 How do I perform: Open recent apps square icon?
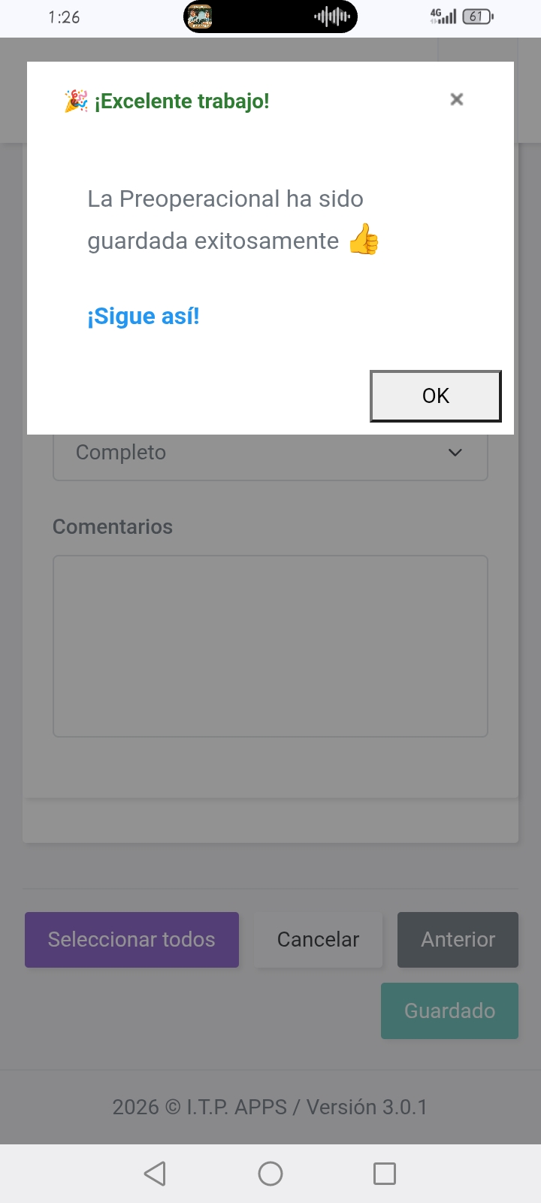[x=385, y=1174]
